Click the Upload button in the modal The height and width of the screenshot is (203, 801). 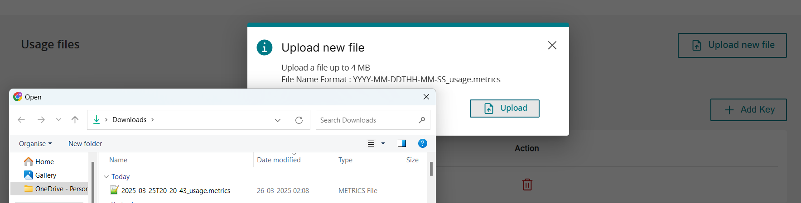click(504, 109)
